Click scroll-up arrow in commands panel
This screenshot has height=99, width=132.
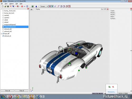(131, 10)
